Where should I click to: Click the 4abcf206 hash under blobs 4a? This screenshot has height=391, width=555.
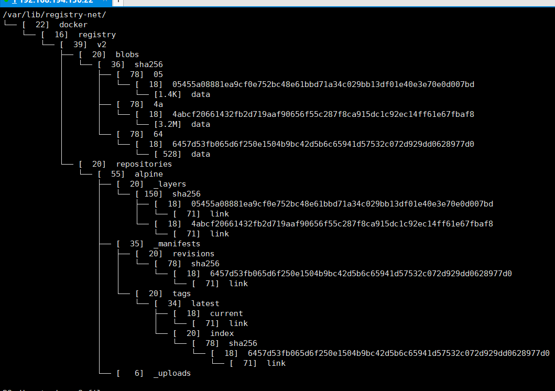[323, 114]
